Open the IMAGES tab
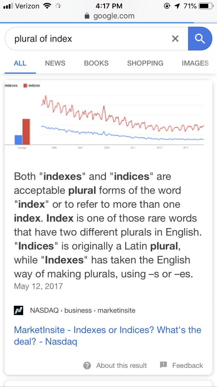Viewport: 217px width, 387px height. tap(195, 63)
